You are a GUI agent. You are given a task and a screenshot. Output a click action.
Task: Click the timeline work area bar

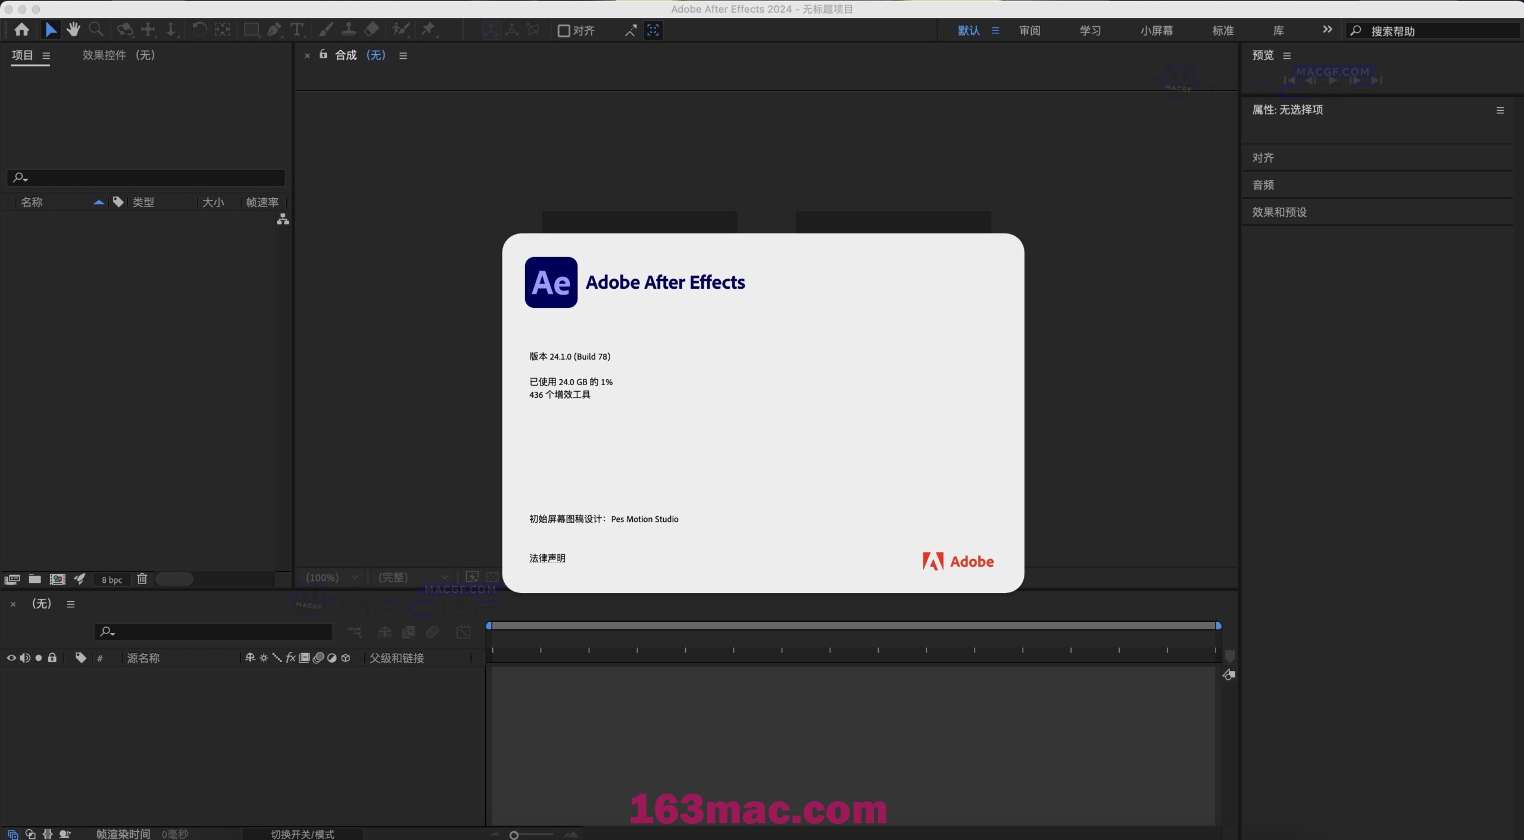854,626
